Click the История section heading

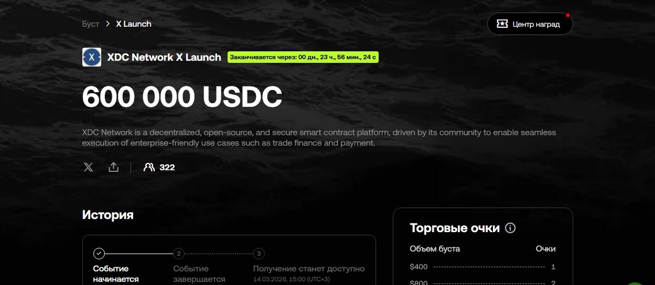tap(108, 215)
